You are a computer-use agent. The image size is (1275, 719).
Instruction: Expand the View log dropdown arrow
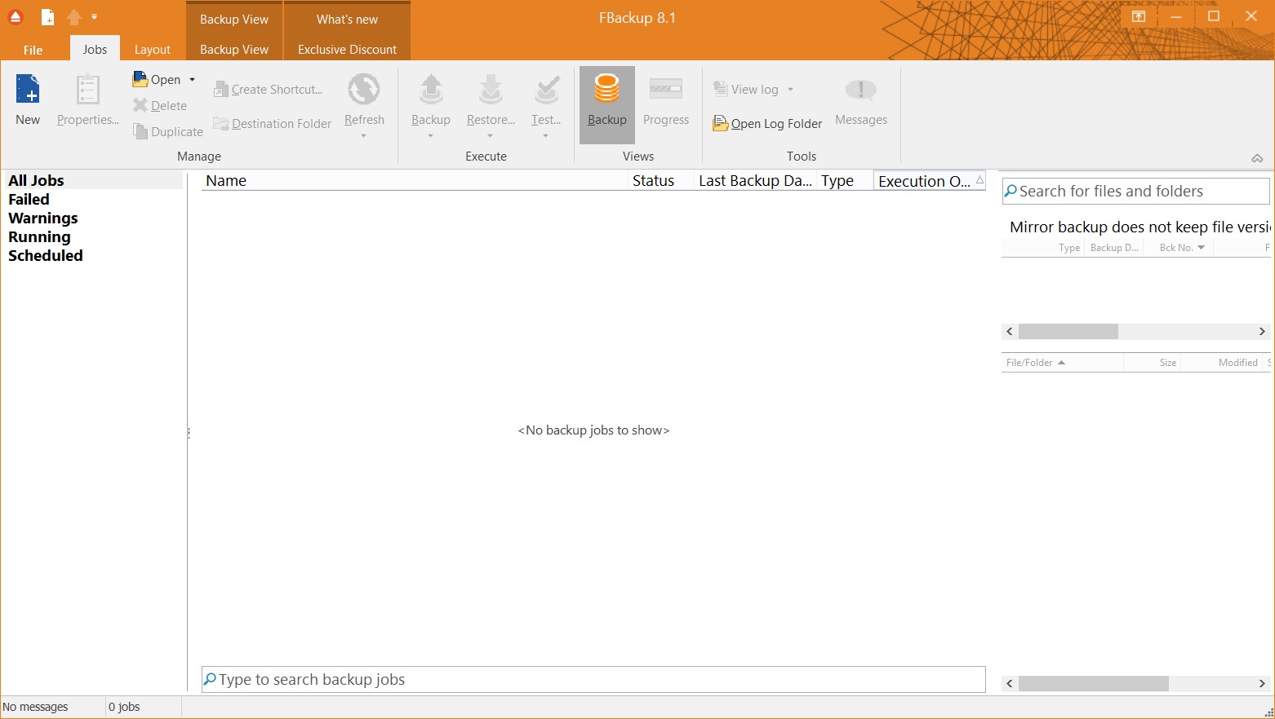coord(790,90)
